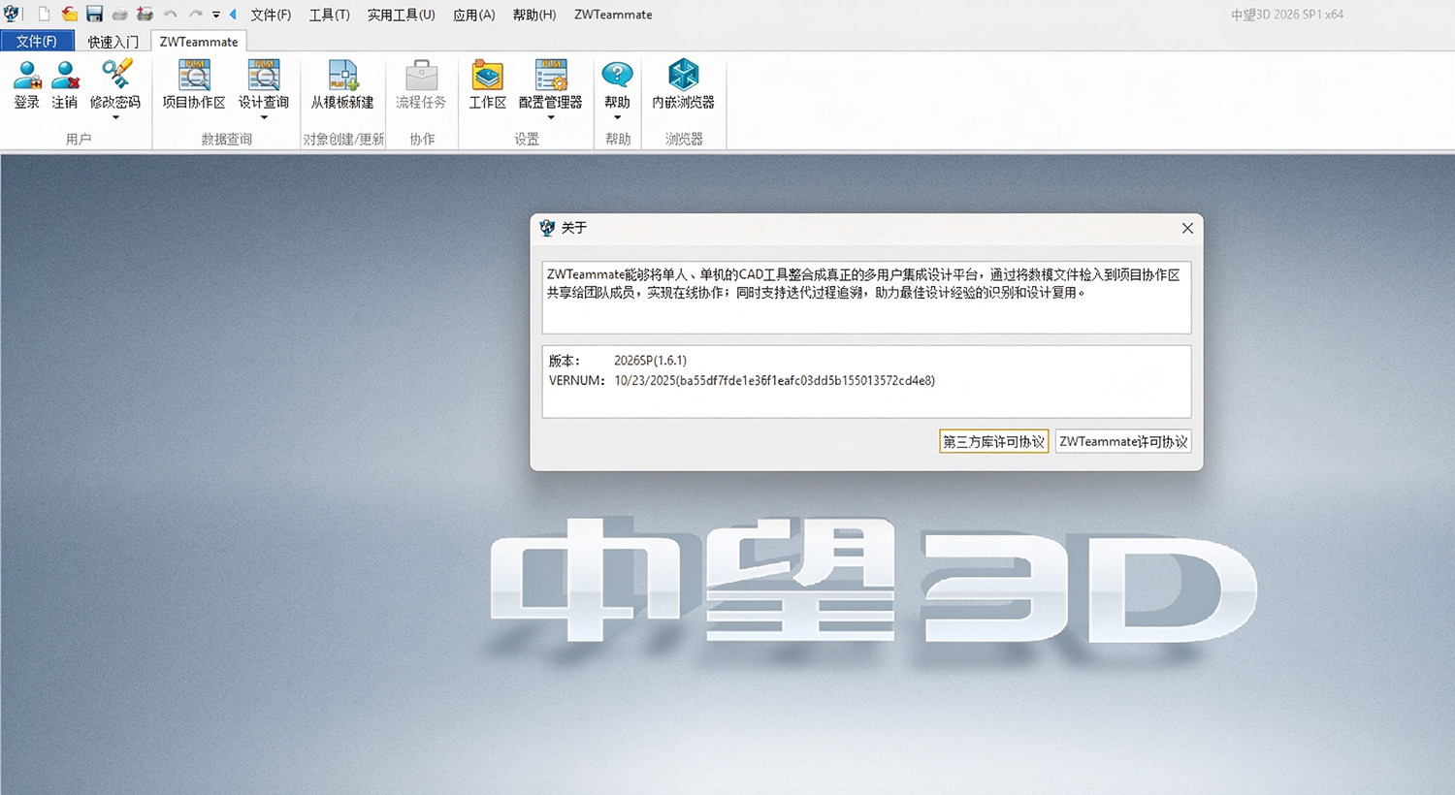
Task: Click the 设计查询 design query icon
Action: tap(264, 76)
